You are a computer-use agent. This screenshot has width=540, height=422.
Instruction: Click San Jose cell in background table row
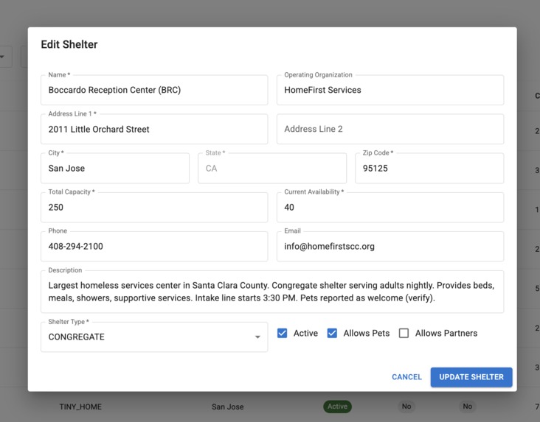pyautogui.click(x=228, y=407)
